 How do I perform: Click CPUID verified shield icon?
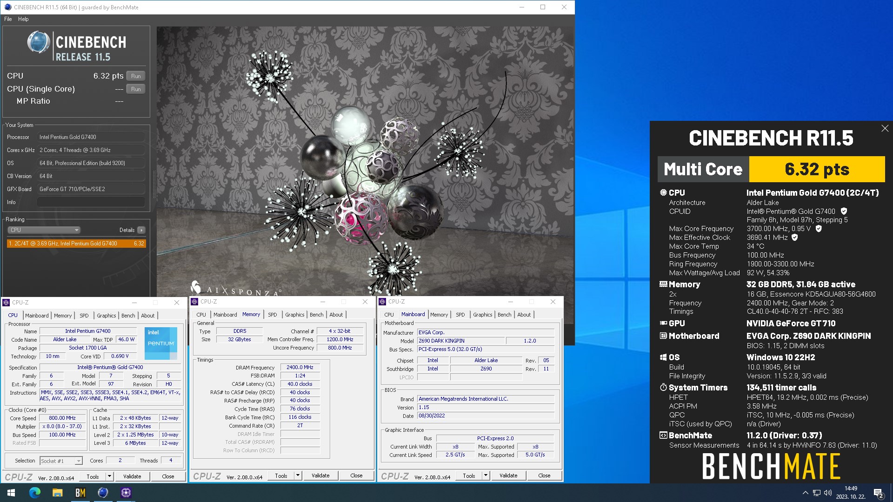(x=844, y=211)
